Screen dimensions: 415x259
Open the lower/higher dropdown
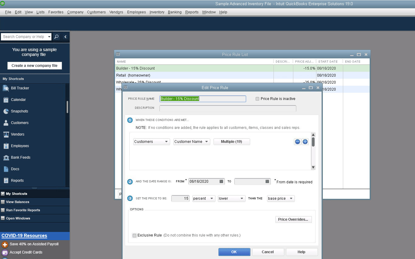tap(231, 198)
